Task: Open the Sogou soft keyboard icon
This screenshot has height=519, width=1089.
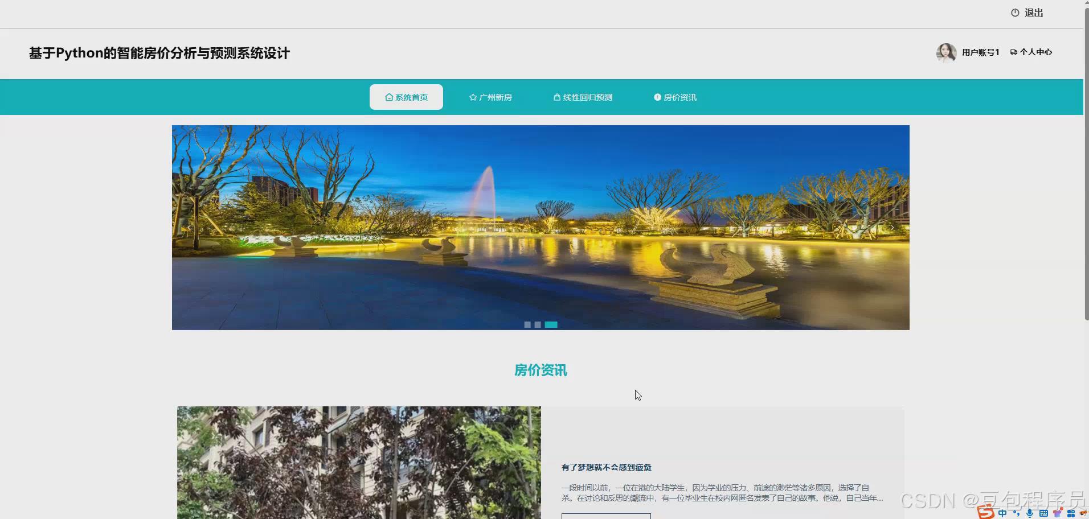Action: (1043, 513)
